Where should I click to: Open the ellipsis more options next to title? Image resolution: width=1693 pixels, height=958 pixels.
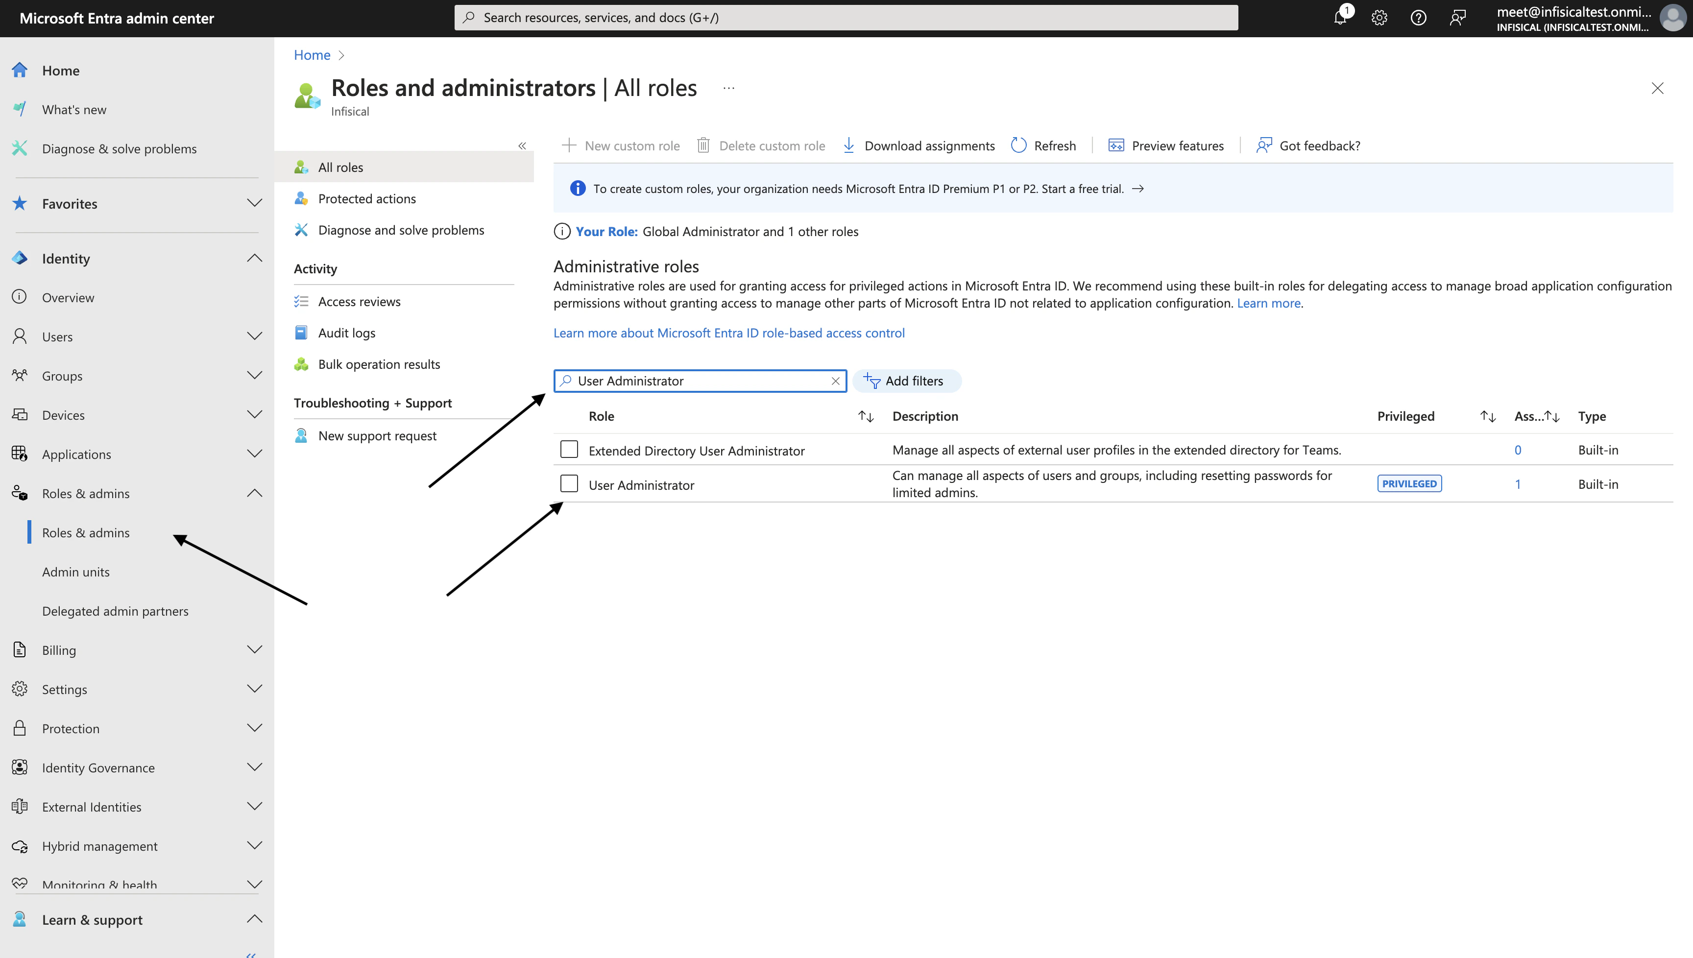click(728, 88)
